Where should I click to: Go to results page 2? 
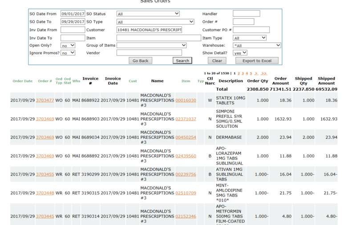point(239,73)
